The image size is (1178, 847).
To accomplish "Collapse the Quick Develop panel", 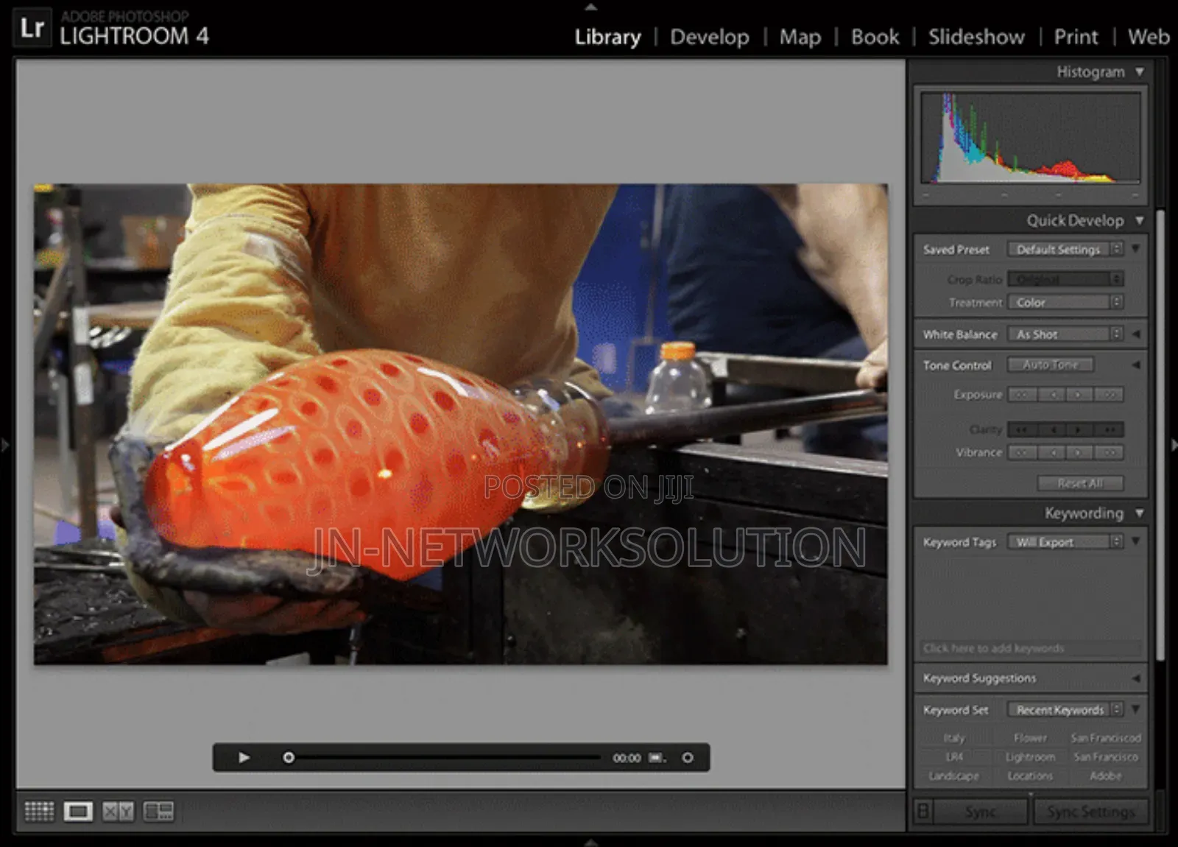I will [x=1140, y=220].
